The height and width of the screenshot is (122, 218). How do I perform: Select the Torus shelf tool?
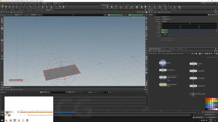tap(13, 7)
